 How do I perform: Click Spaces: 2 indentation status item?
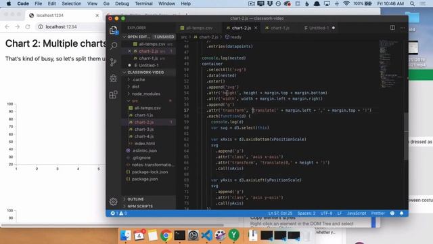306,213
